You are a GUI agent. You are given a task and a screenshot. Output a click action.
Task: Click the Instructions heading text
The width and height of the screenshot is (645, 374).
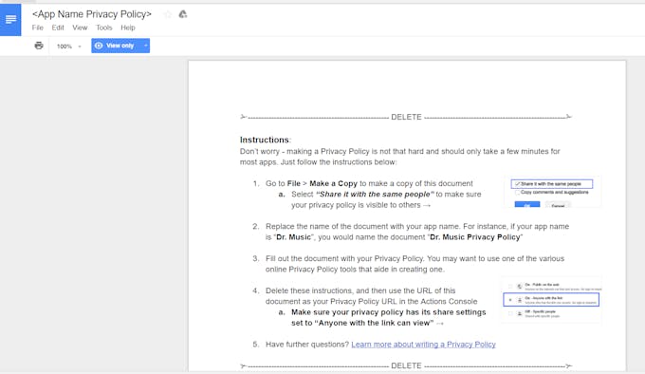[266, 140]
